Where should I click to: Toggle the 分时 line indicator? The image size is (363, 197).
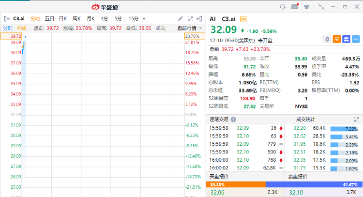click(x=8, y=28)
